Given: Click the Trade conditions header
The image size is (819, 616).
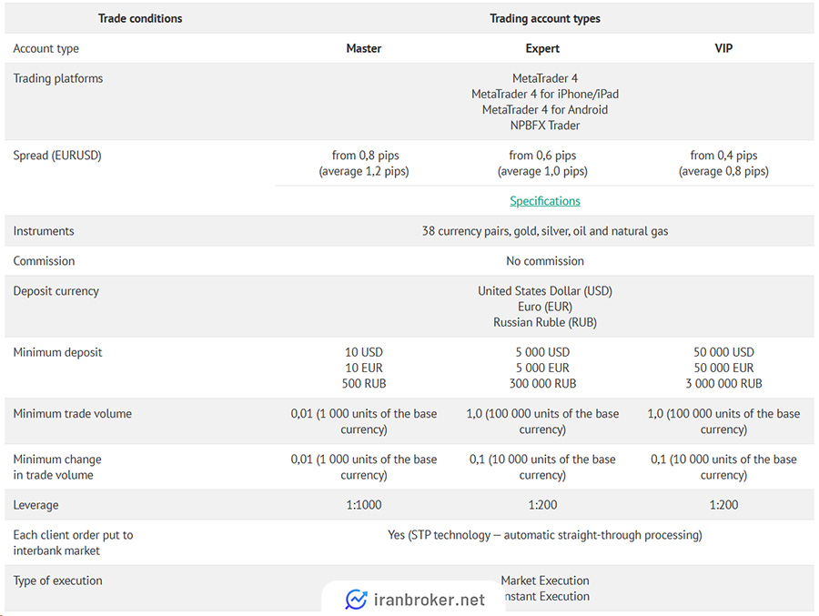Looking at the screenshot, I should tap(140, 18).
